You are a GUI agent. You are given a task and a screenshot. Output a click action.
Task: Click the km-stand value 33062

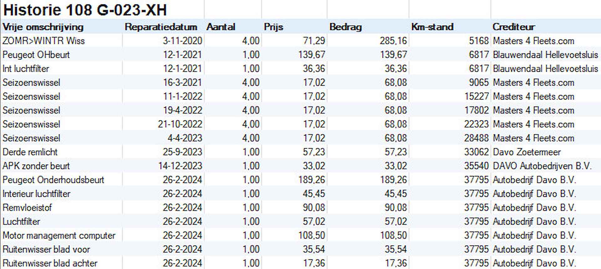(x=476, y=152)
